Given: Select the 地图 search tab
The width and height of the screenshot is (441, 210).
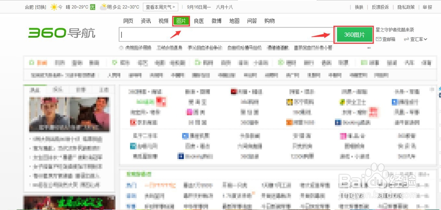Looking at the screenshot, I should [234, 21].
